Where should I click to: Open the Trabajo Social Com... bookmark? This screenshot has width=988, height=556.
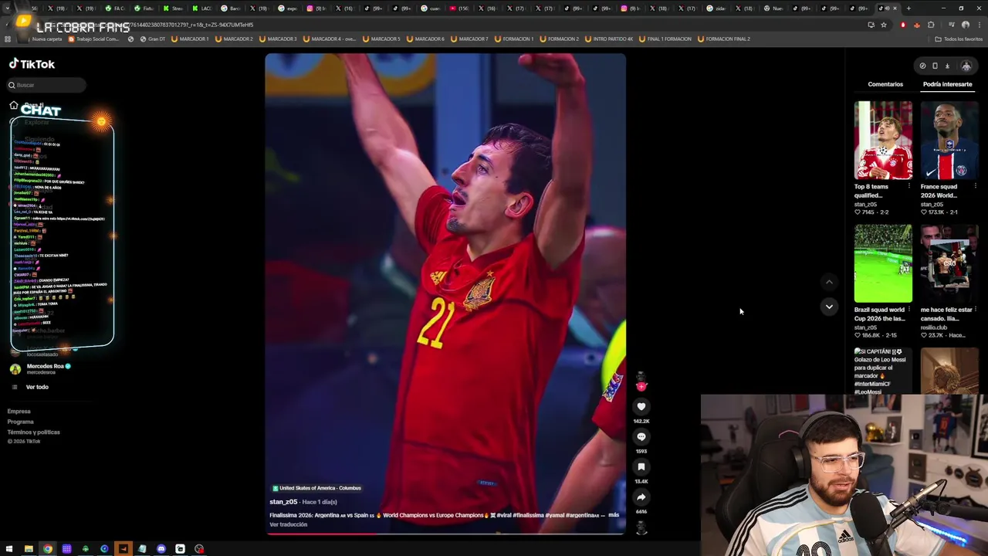click(95, 39)
